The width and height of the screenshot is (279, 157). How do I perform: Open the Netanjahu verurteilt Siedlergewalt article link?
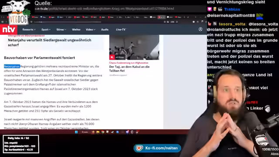coord(49,42)
